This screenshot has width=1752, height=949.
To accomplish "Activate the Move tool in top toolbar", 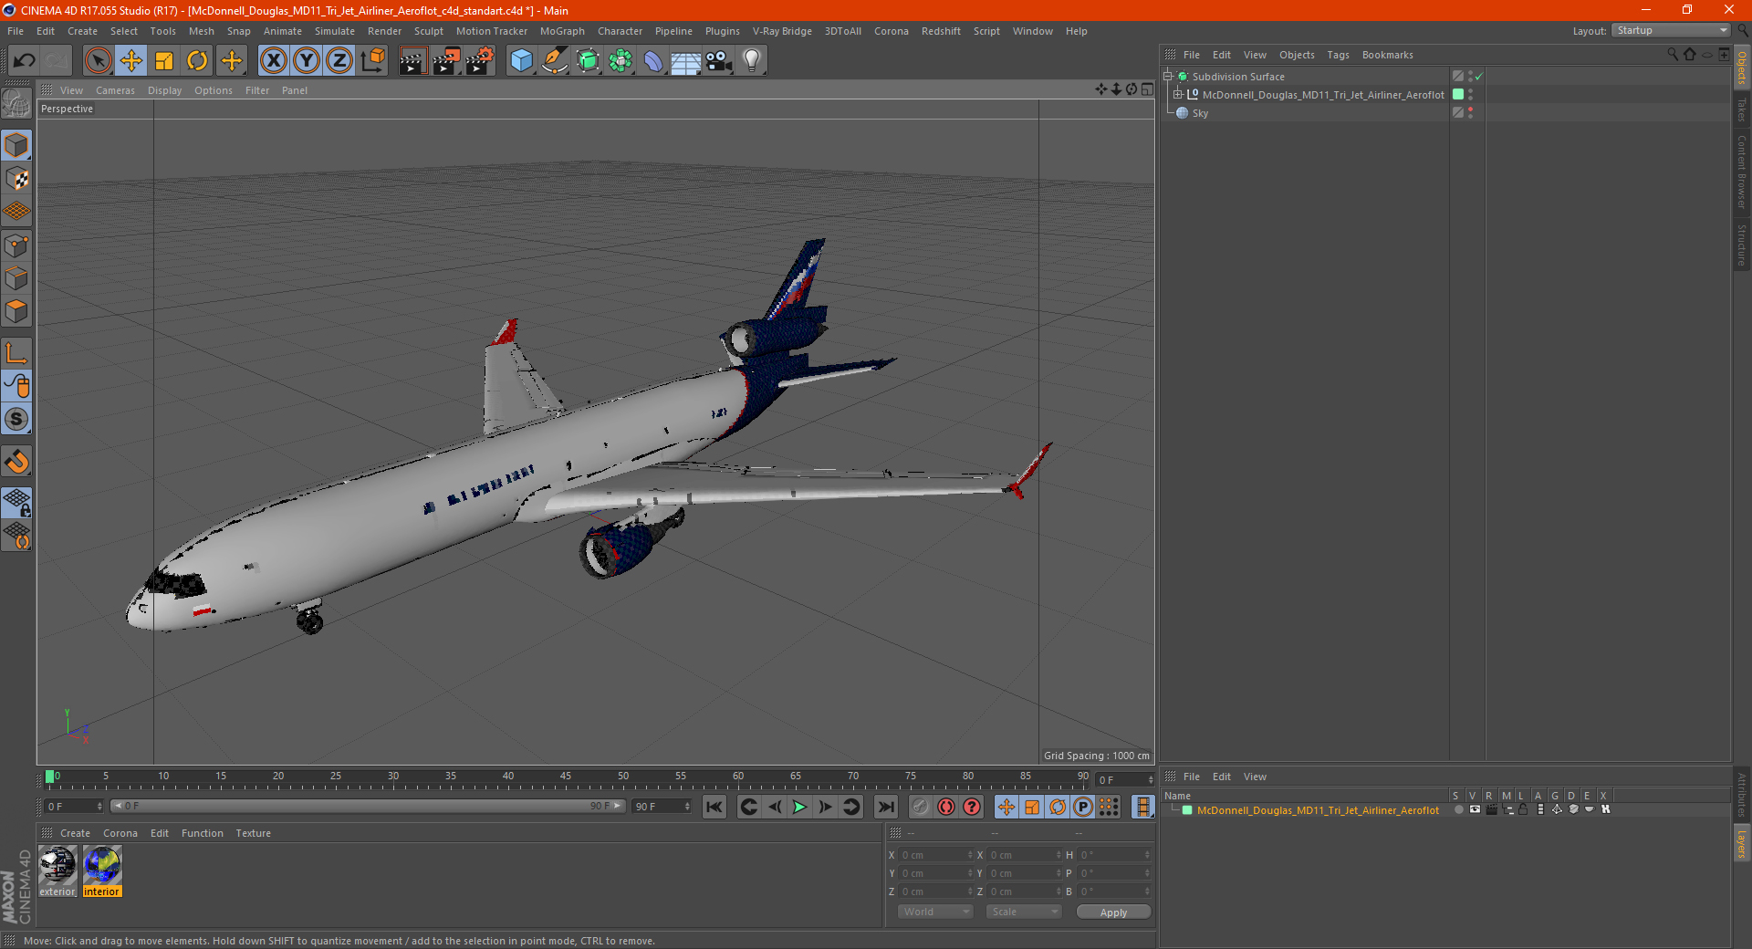I will pos(131,61).
